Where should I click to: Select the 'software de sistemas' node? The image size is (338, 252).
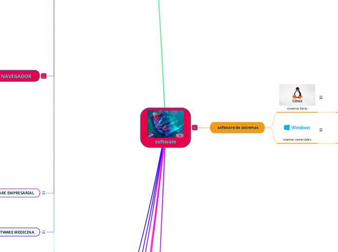point(237,127)
